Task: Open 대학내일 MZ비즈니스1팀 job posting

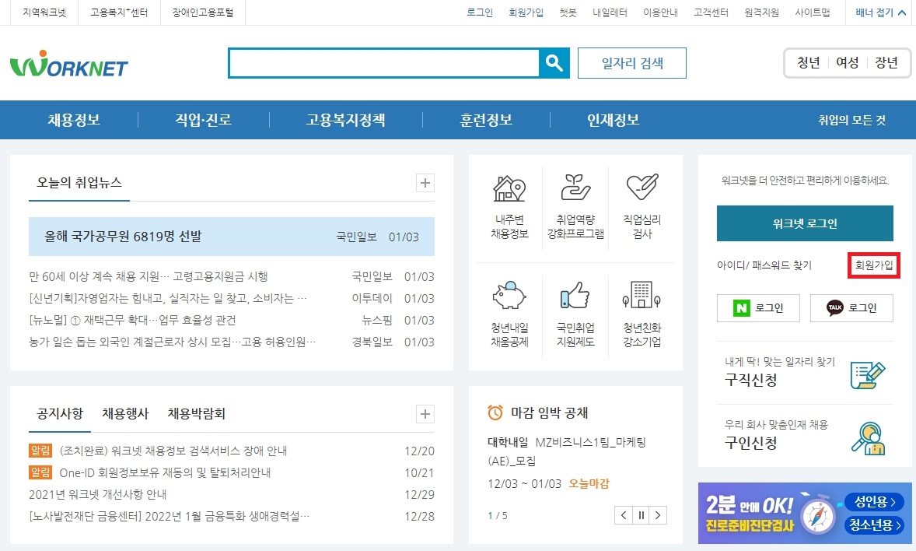Action: click(567, 451)
